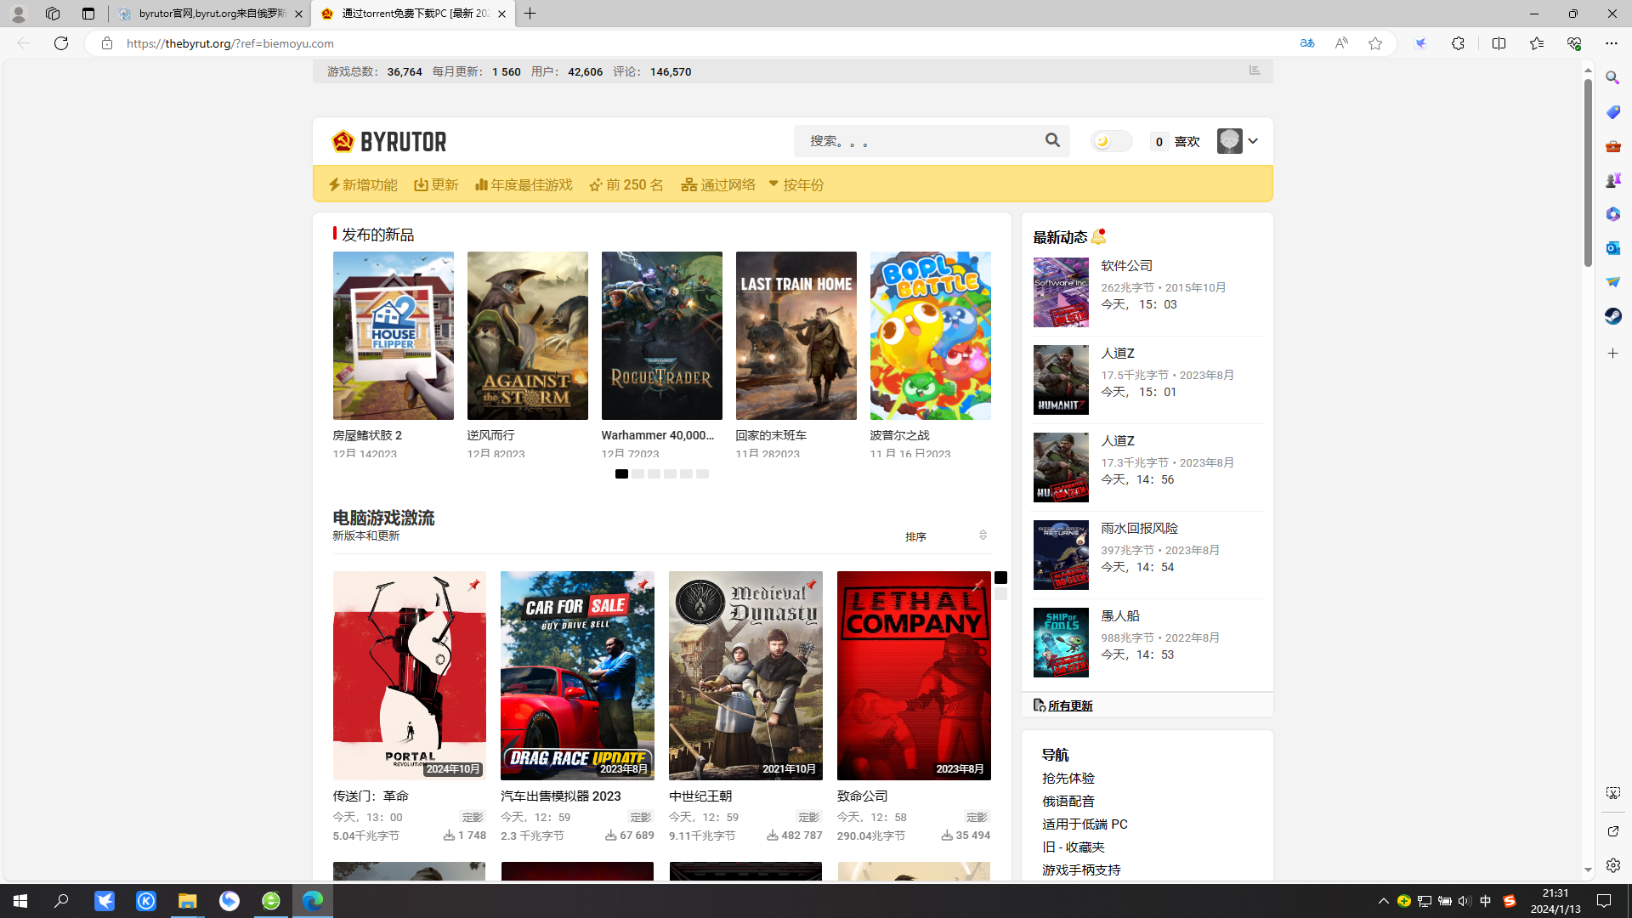Open the 抢先体验 navigation link
The image size is (1632, 918).
[1068, 779]
